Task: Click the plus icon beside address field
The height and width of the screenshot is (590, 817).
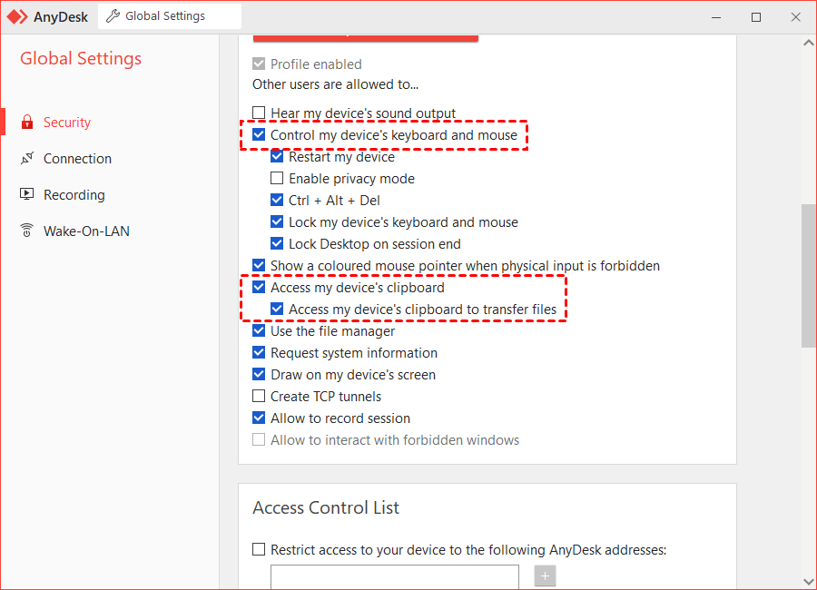Action: point(545,576)
